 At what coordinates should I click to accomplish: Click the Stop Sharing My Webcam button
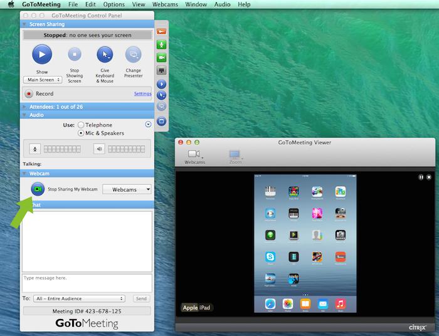(38, 189)
